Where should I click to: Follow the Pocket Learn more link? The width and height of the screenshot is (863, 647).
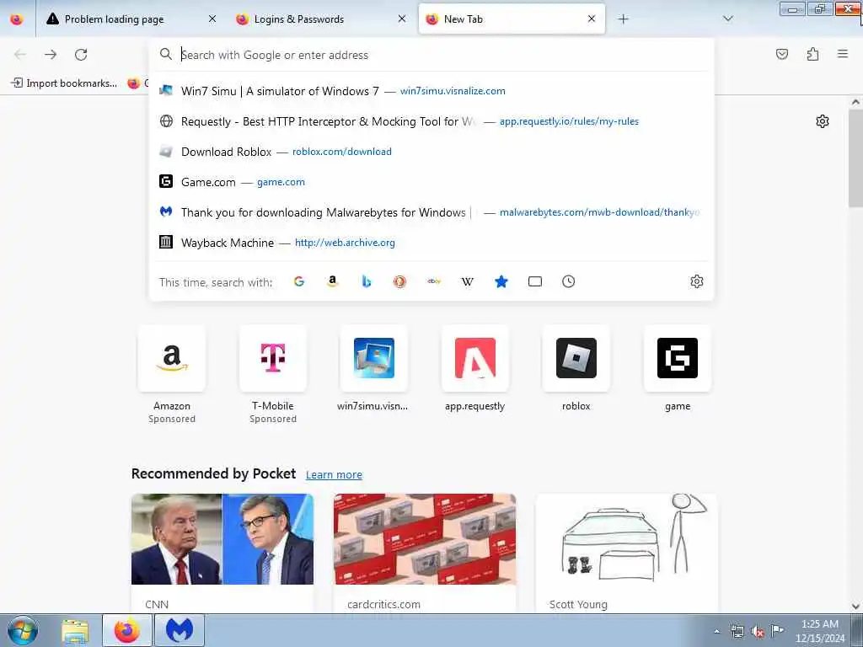pyautogui.click(x=334, y=475)
